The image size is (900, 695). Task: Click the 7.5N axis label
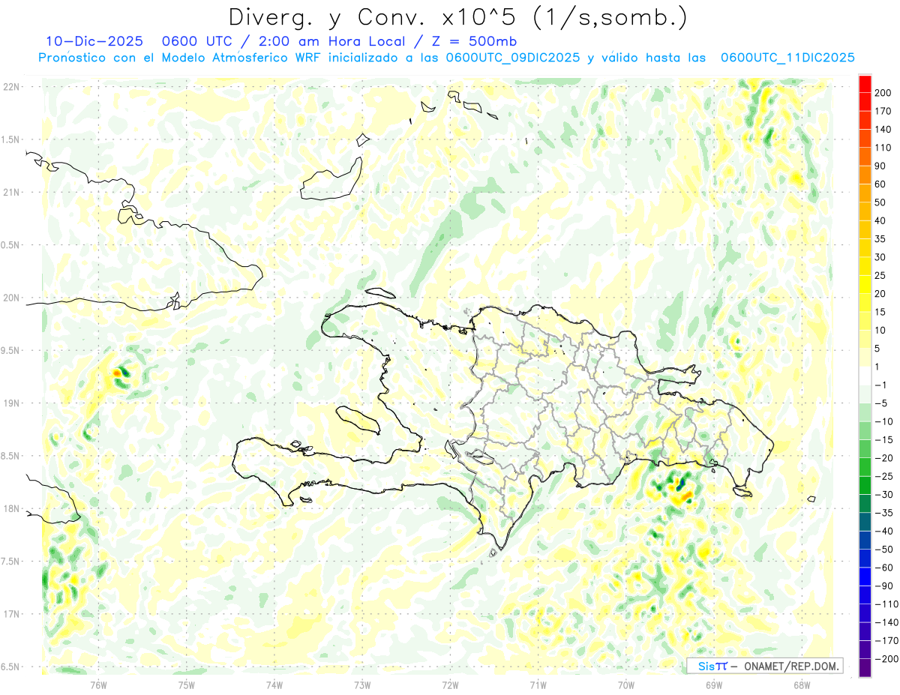click(x=10, y=562)
